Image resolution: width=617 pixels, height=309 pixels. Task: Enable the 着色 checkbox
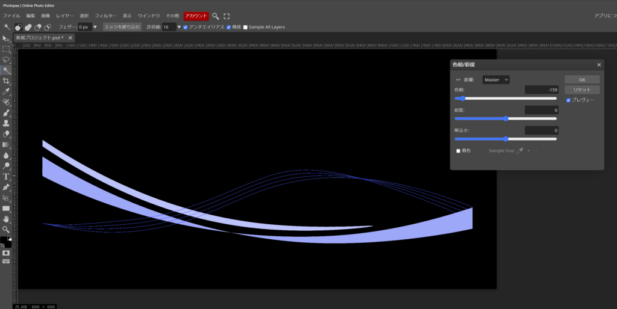[459, 151]
